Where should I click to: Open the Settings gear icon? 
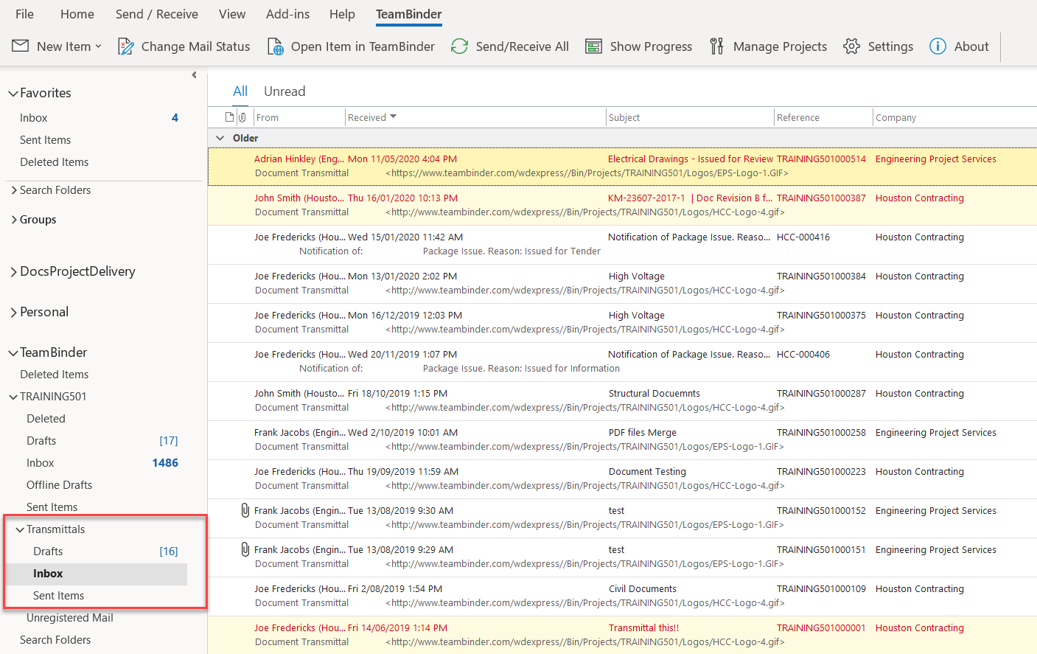click(851, 46)
